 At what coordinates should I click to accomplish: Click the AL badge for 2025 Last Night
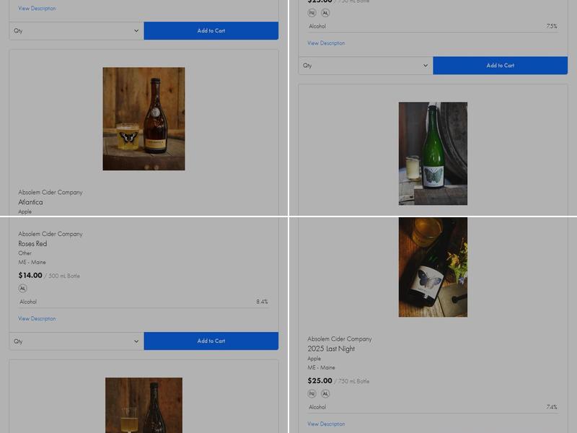point(325,393)
